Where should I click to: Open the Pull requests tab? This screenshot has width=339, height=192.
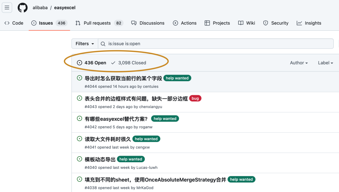[99, 23]
